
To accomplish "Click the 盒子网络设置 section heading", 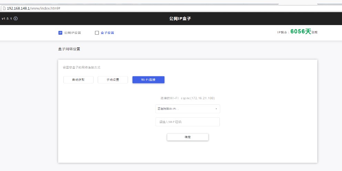I will click(x=69, y=49).
